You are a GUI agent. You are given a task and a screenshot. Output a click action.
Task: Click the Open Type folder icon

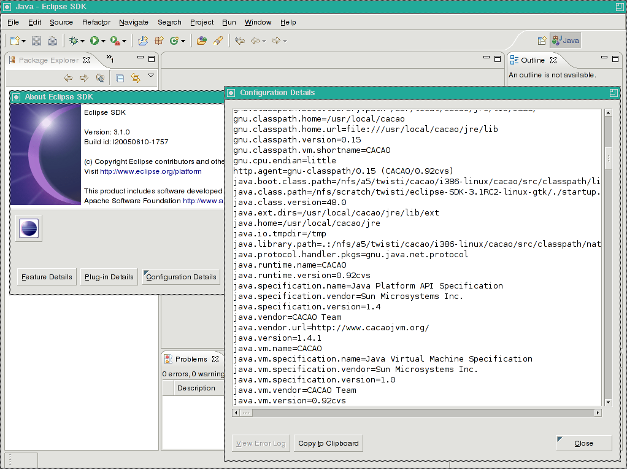click(202, 41)
